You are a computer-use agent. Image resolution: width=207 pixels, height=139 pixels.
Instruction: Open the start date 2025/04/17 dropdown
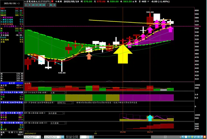coord(40,137)
